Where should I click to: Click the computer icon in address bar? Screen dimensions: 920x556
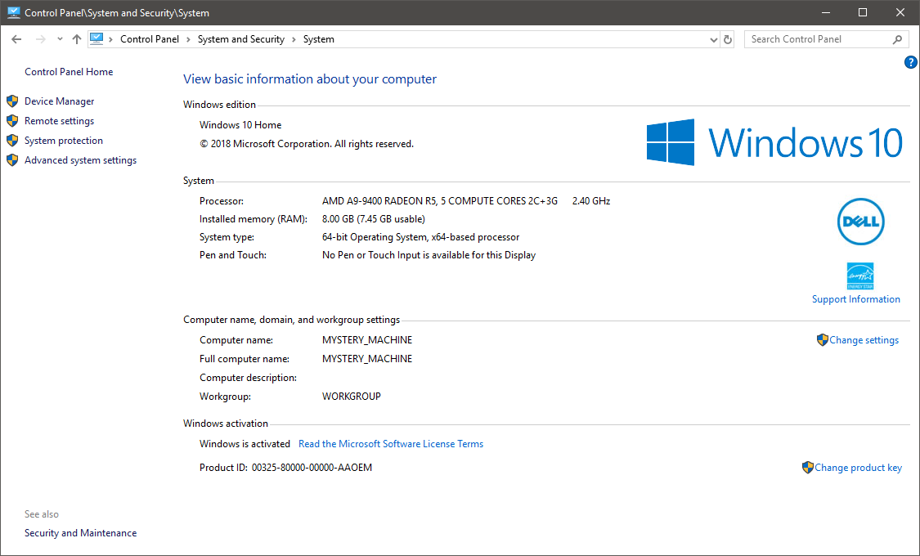tap(96, 38)
